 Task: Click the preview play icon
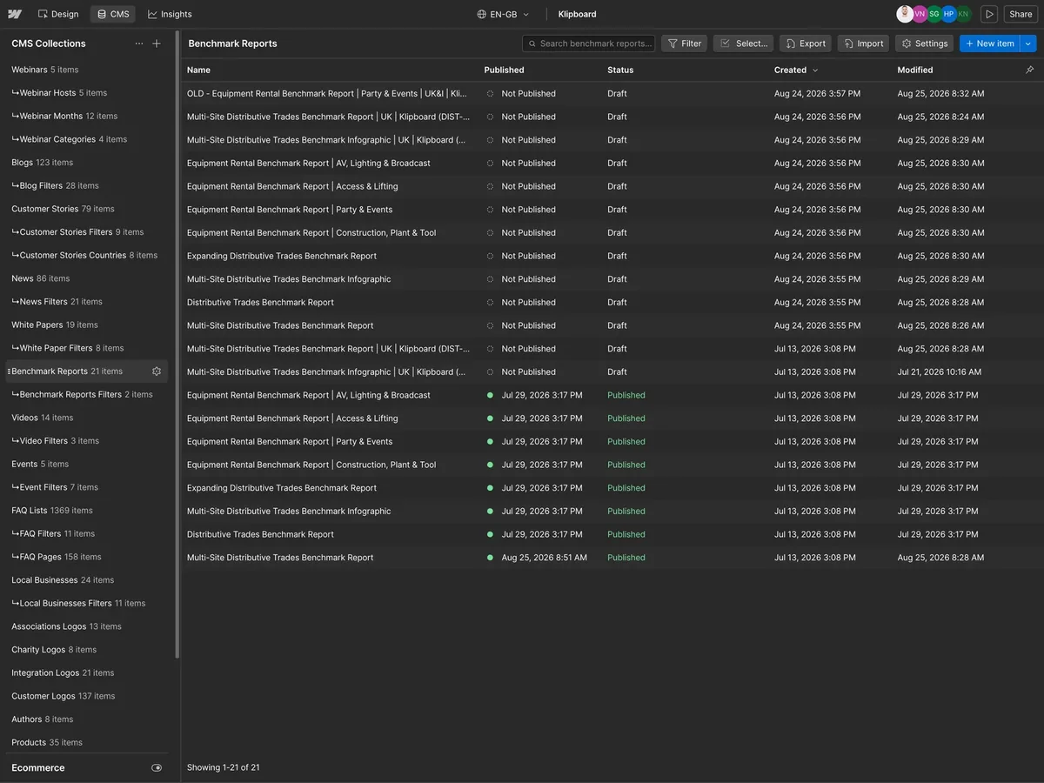point(989,14)
